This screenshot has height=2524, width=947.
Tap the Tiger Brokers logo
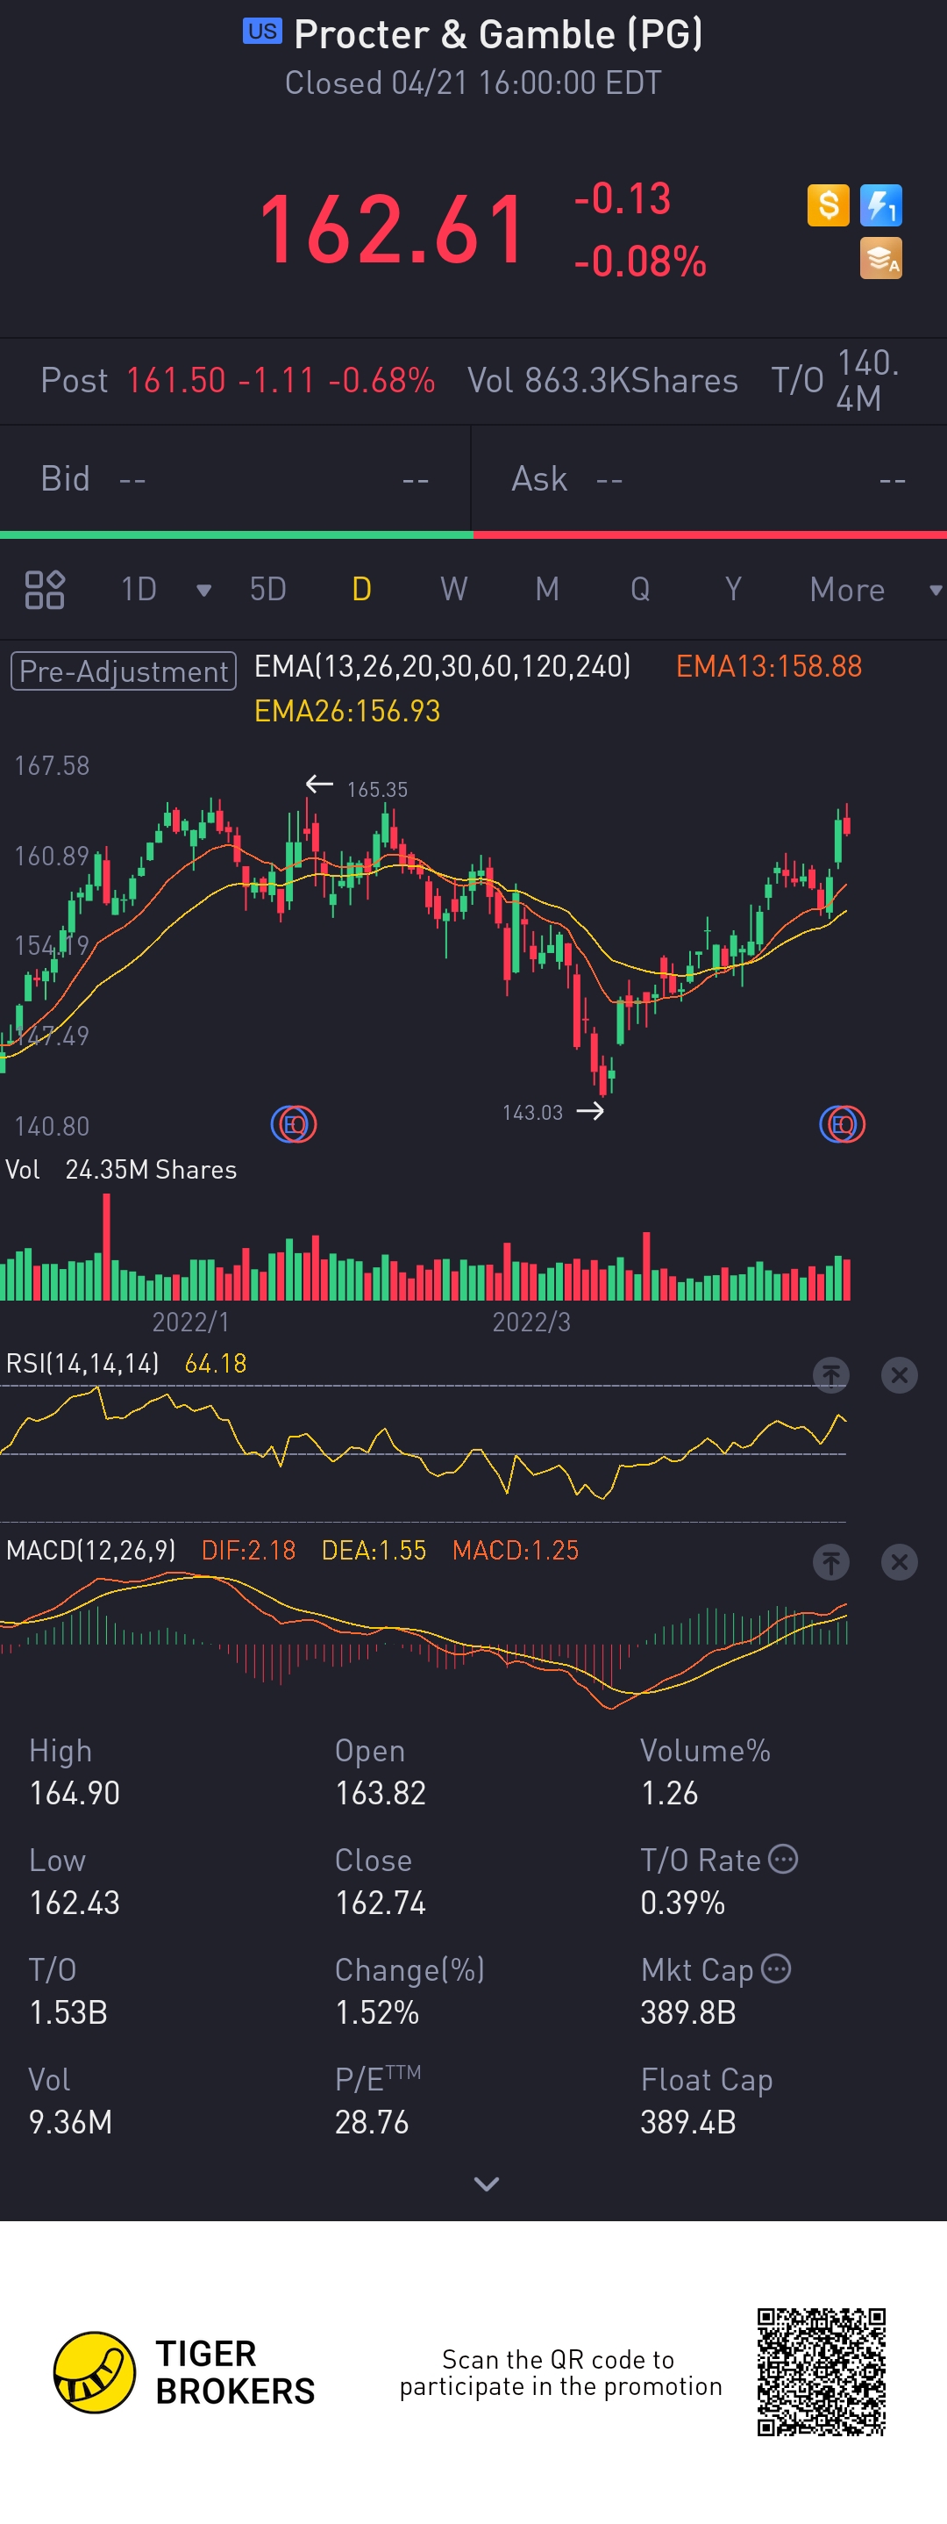[184, 2372]
